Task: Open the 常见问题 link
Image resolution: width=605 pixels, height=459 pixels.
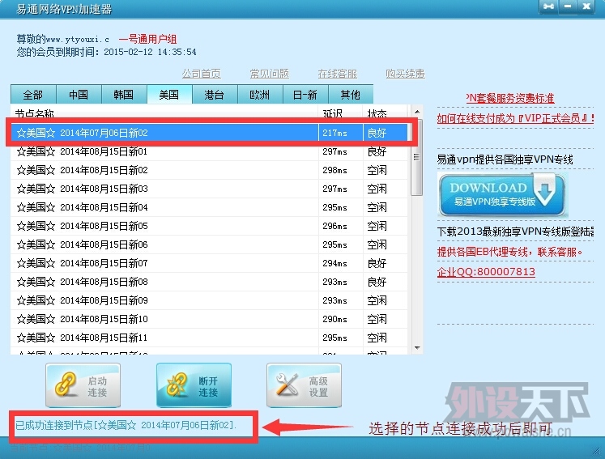Action: click(x=270, y=74)
